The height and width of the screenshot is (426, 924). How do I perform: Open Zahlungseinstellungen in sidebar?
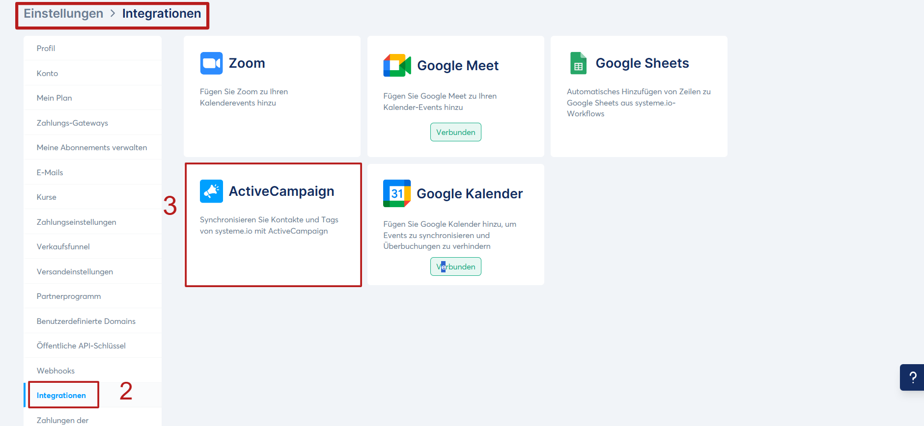(92, 222)
